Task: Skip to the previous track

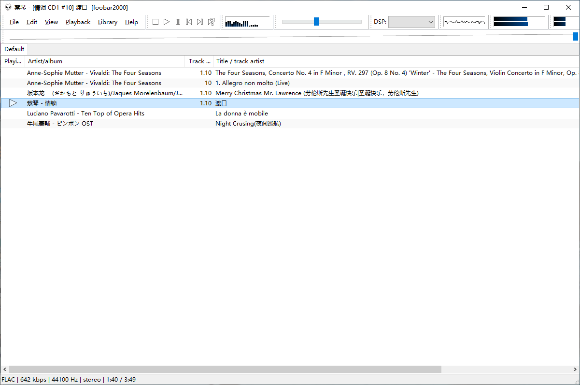Action: pos(189,22)
